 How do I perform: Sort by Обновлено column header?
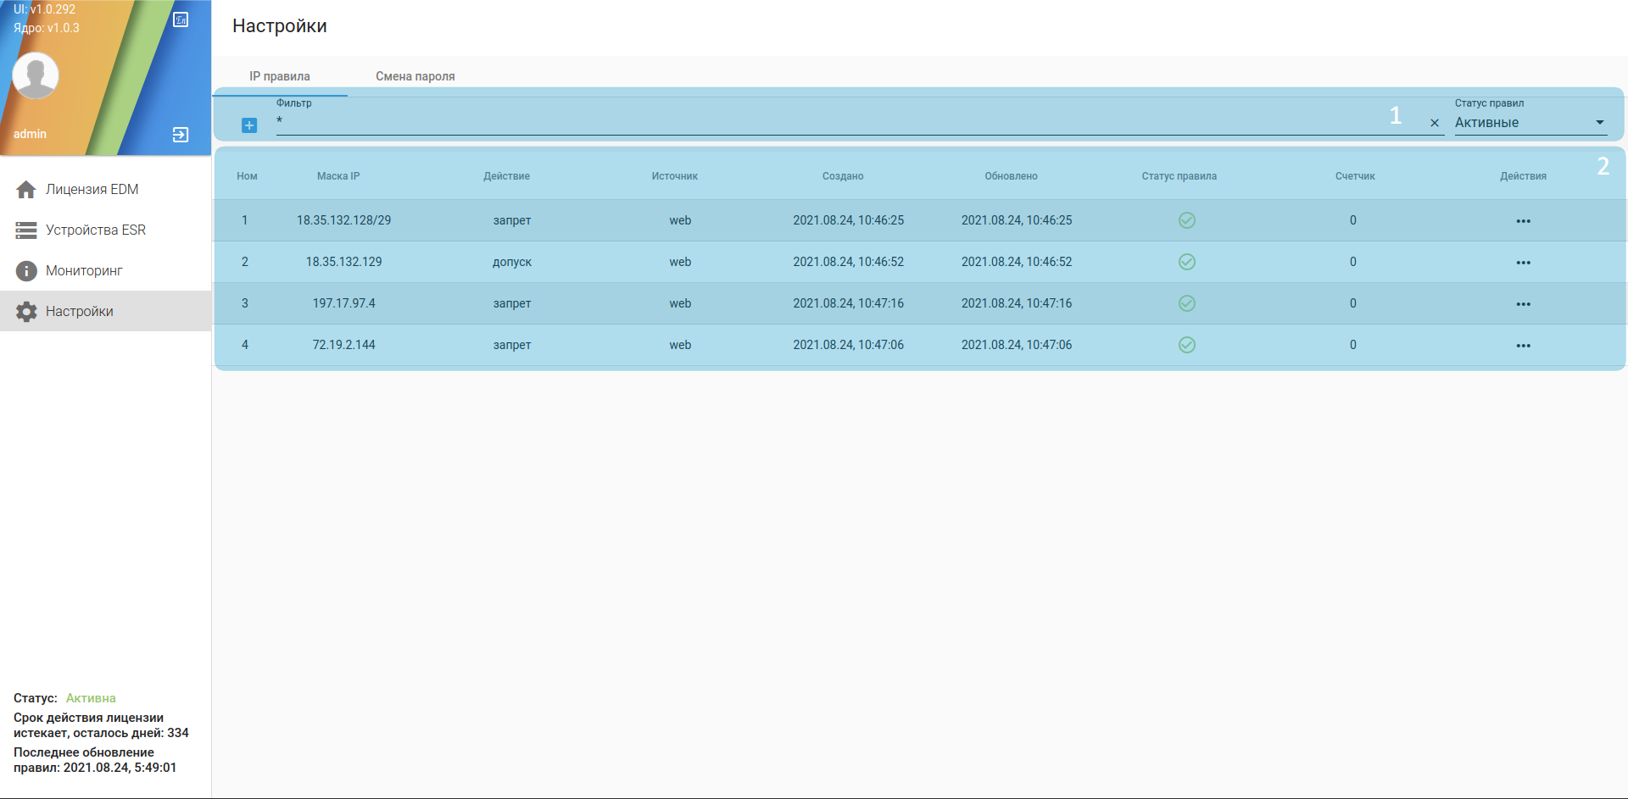[1012, 176]
